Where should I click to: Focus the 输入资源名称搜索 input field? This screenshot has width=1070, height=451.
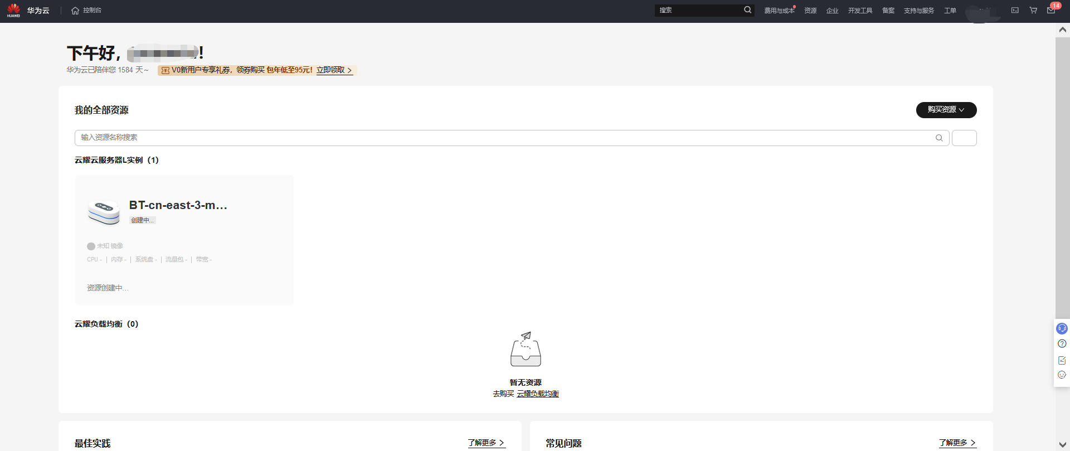512,138
